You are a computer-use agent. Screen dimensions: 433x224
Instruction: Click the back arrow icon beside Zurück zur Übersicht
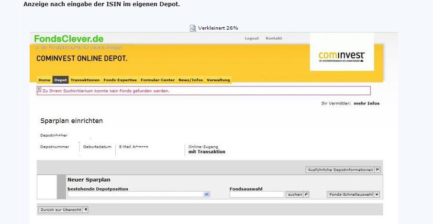click(x=86, y=210)
